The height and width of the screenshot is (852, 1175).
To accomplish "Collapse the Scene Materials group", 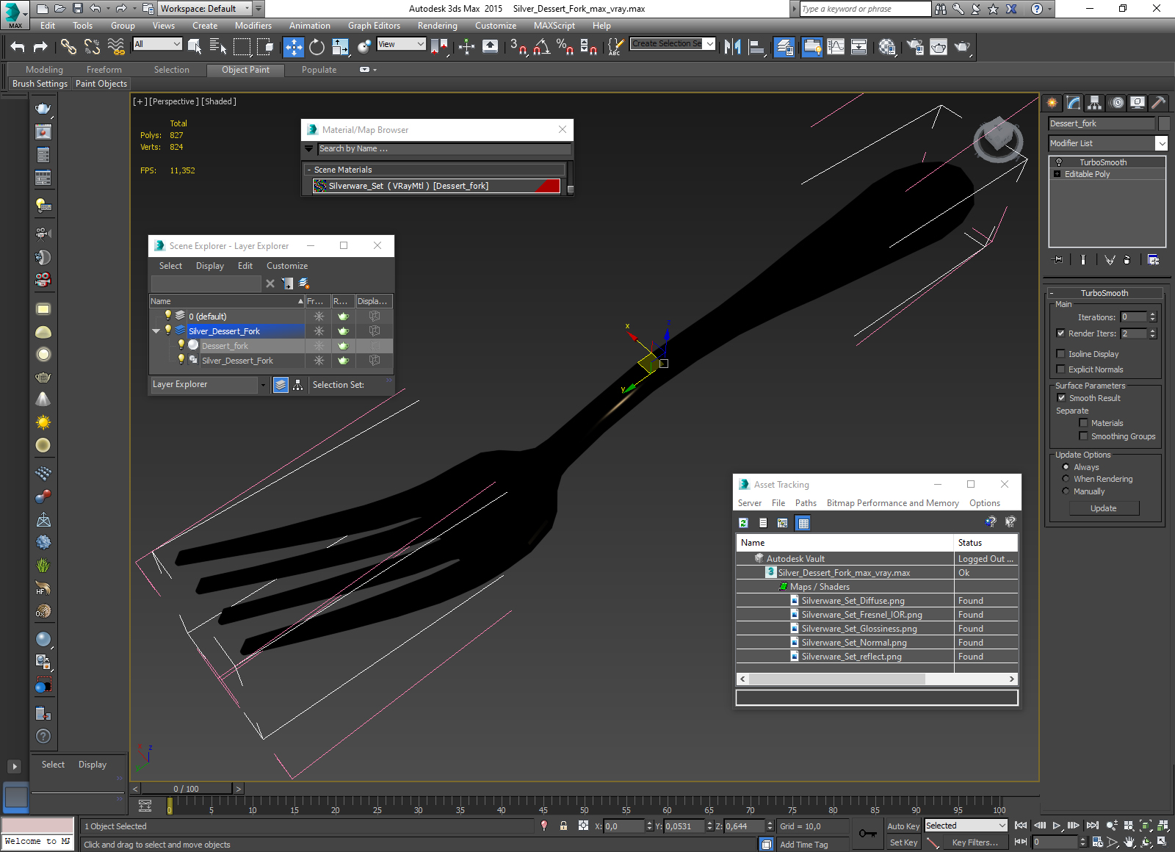I will [x=309, y=170].
